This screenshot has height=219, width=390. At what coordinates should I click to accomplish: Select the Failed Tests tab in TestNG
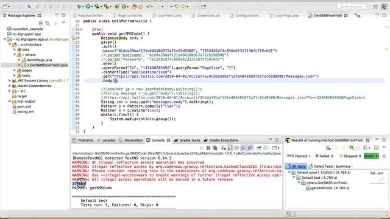pyautogui.click(x=321, y=166)
